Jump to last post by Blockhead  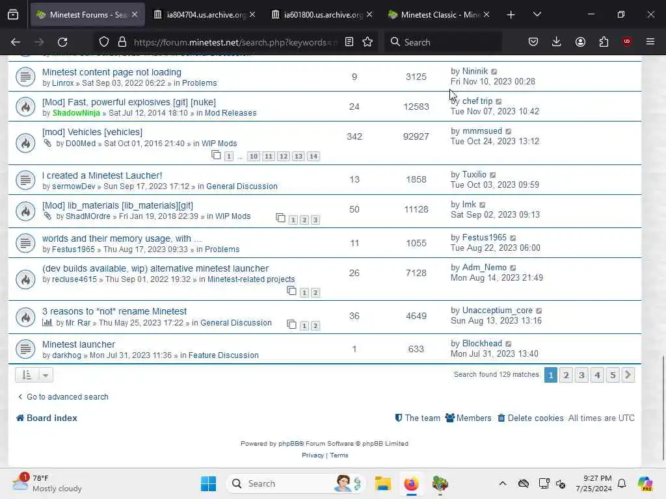coord(509,344)
